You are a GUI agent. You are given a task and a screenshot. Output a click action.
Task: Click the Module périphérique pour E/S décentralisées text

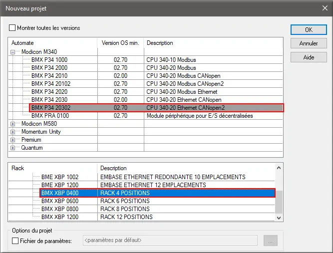200,116
